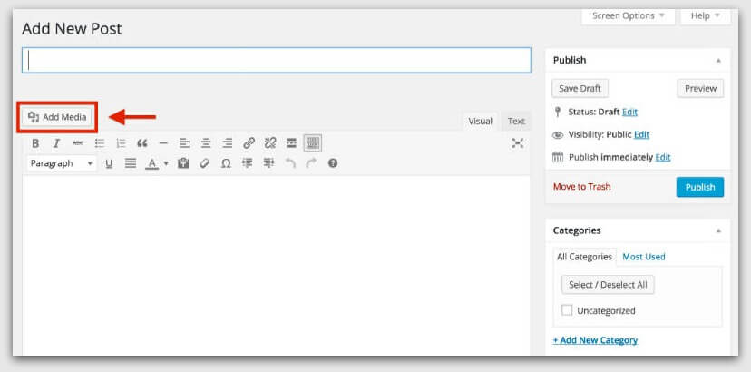Image resolution: width=751 pixels, height=372 pixels.
Task: Switch to the Text editor tab
Action: tap(515, 122)
